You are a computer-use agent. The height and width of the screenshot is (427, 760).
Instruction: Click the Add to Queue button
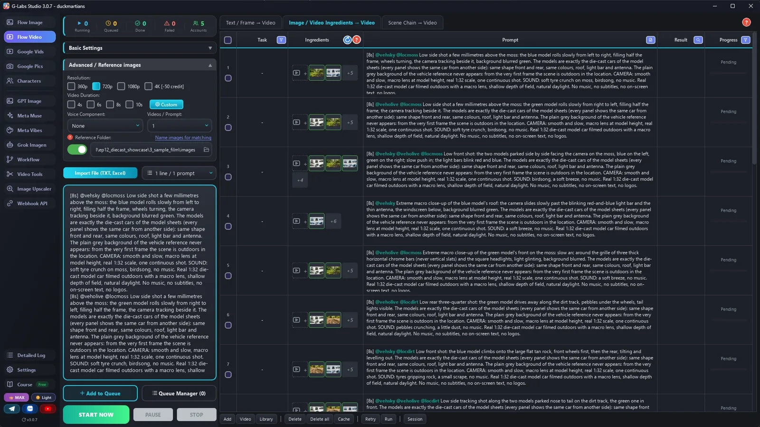100,393
